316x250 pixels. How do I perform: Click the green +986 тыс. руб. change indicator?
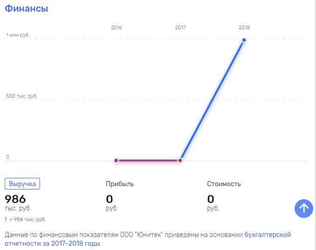[25, 219]
